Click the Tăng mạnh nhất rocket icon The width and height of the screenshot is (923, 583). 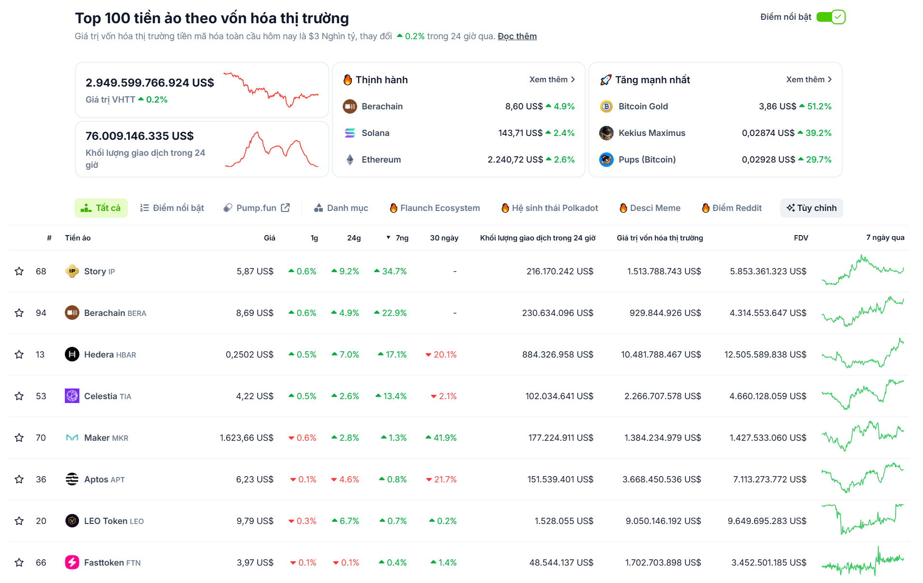tap(605, 80)
